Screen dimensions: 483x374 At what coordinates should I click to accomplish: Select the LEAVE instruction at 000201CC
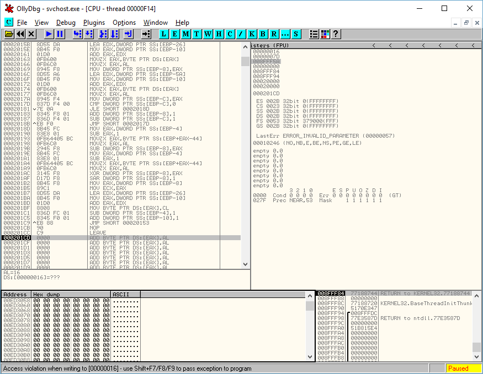[121, 233]
